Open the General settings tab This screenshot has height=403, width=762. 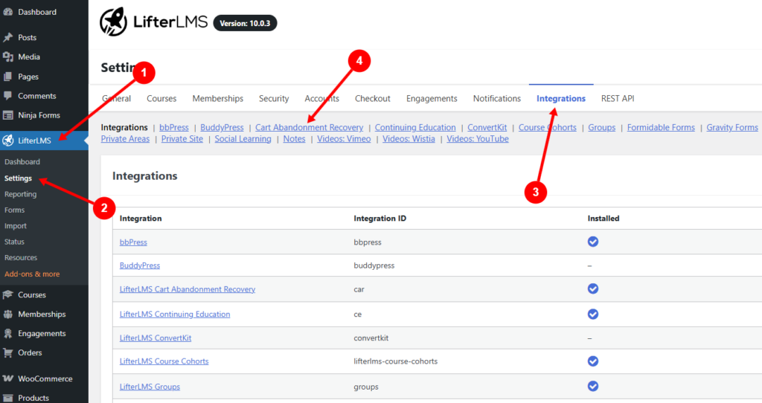pos(117,99)
